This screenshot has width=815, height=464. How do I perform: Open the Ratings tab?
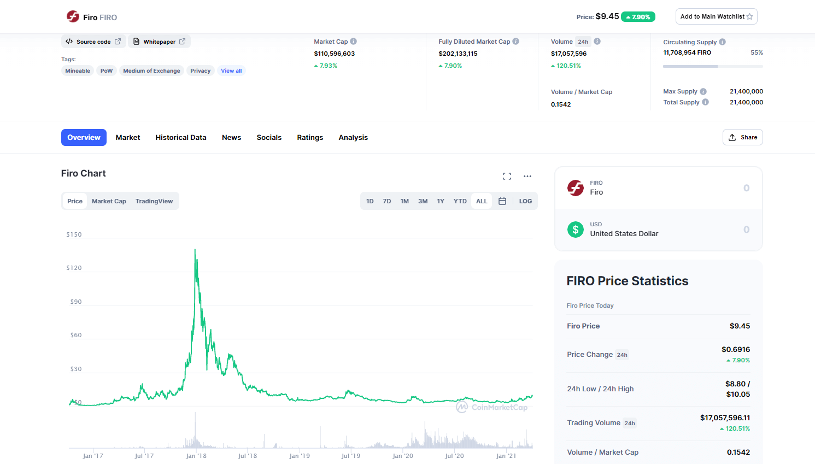pyautogui.click(x=310, y=137)
